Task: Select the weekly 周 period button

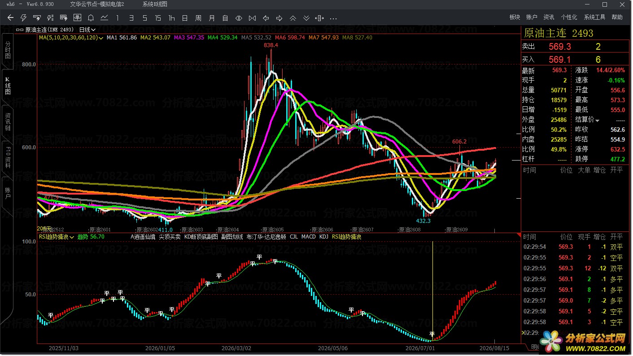Action: (x=198, y=18)
